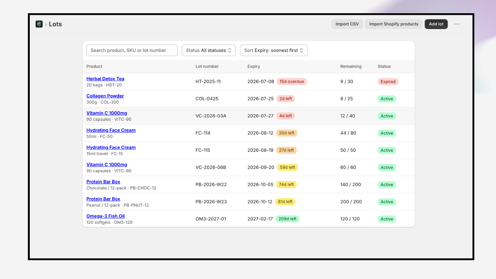Click Import Shopify products button
The height and width of the screenshot is (279, 496).
click(x=394, y=24)
